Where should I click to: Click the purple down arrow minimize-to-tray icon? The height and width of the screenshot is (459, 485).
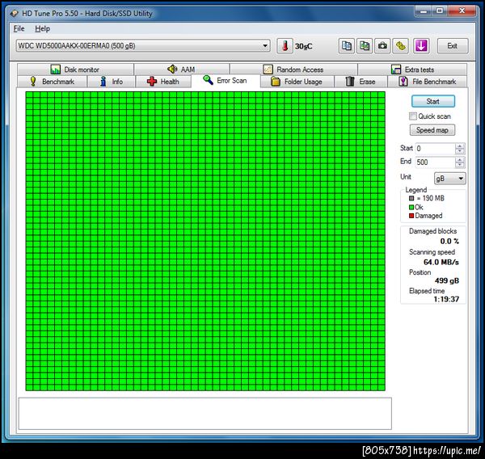tap(421, 46)
